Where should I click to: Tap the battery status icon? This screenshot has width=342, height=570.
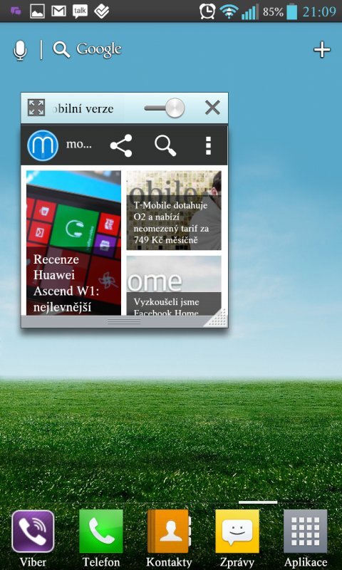point(291,11)
